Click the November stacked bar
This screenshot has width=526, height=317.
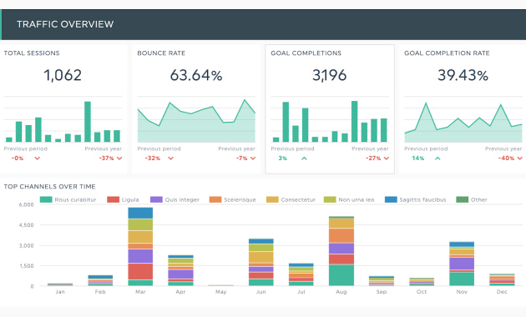pyautogui.click(x=462, y=264)
